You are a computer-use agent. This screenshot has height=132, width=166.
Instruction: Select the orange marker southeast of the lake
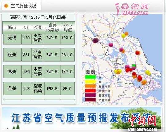tap(144, 82)
